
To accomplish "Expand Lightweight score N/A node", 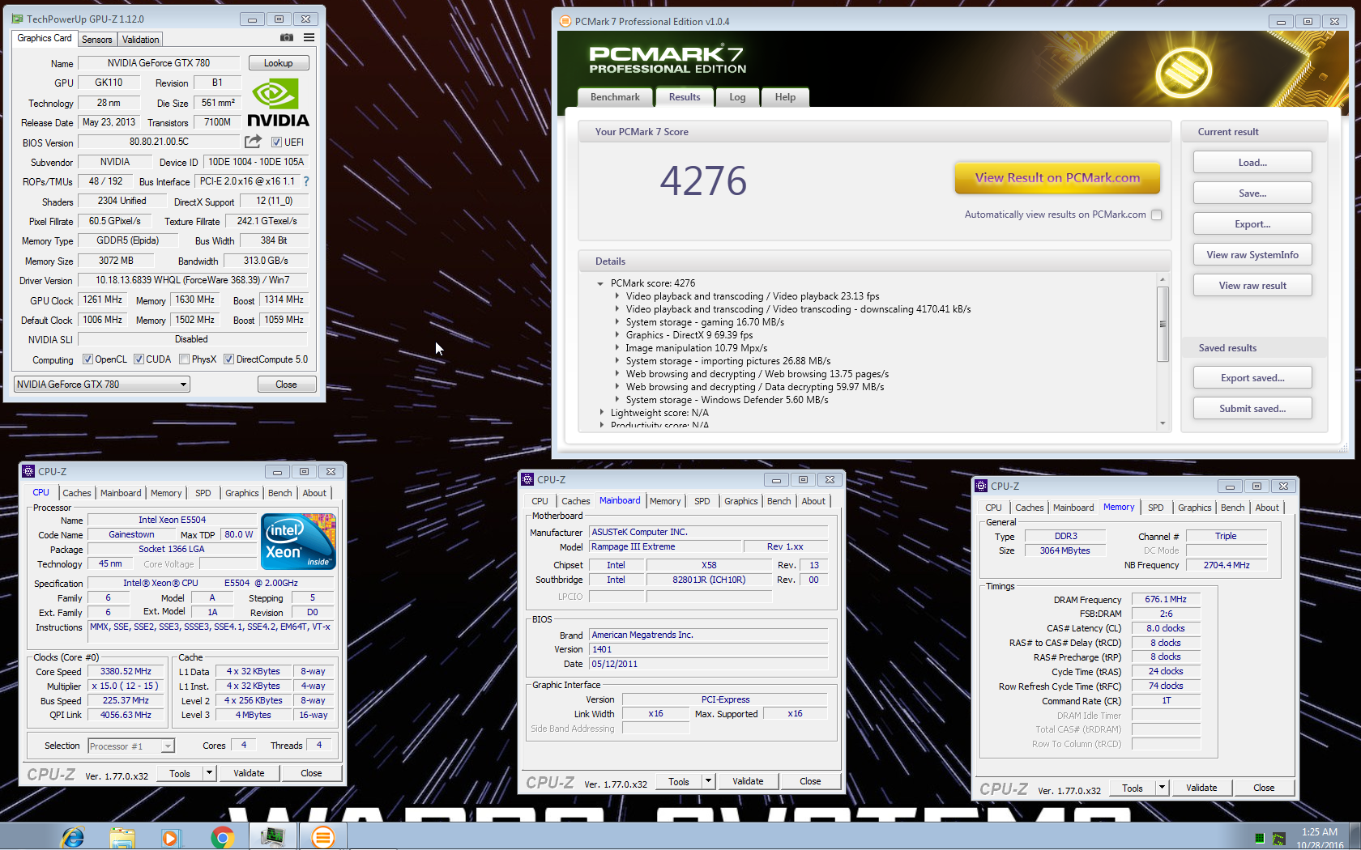I will click(x=601, y=413).
